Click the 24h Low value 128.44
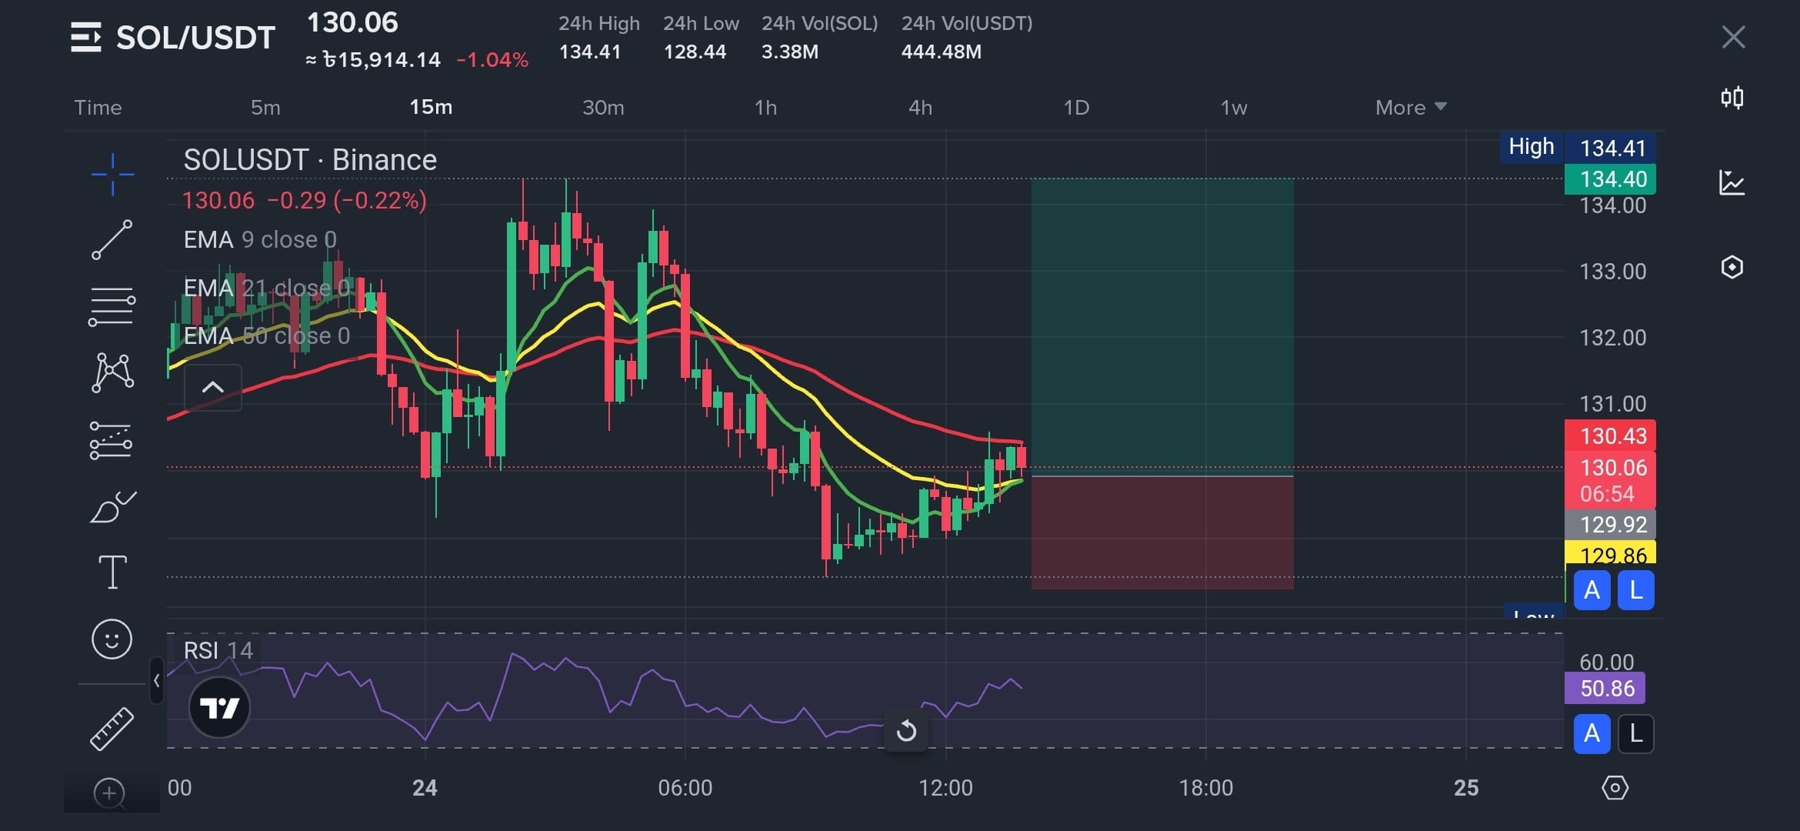 (695, 52)
